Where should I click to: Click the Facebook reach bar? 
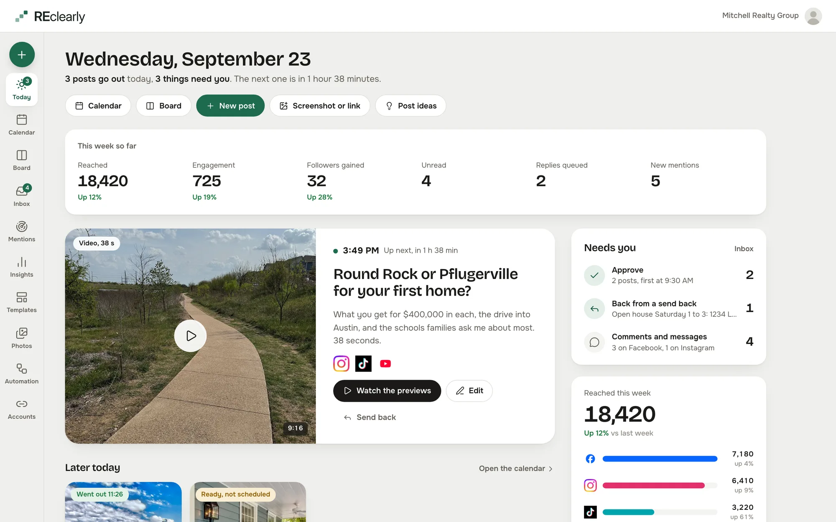[x=660, y=459]
